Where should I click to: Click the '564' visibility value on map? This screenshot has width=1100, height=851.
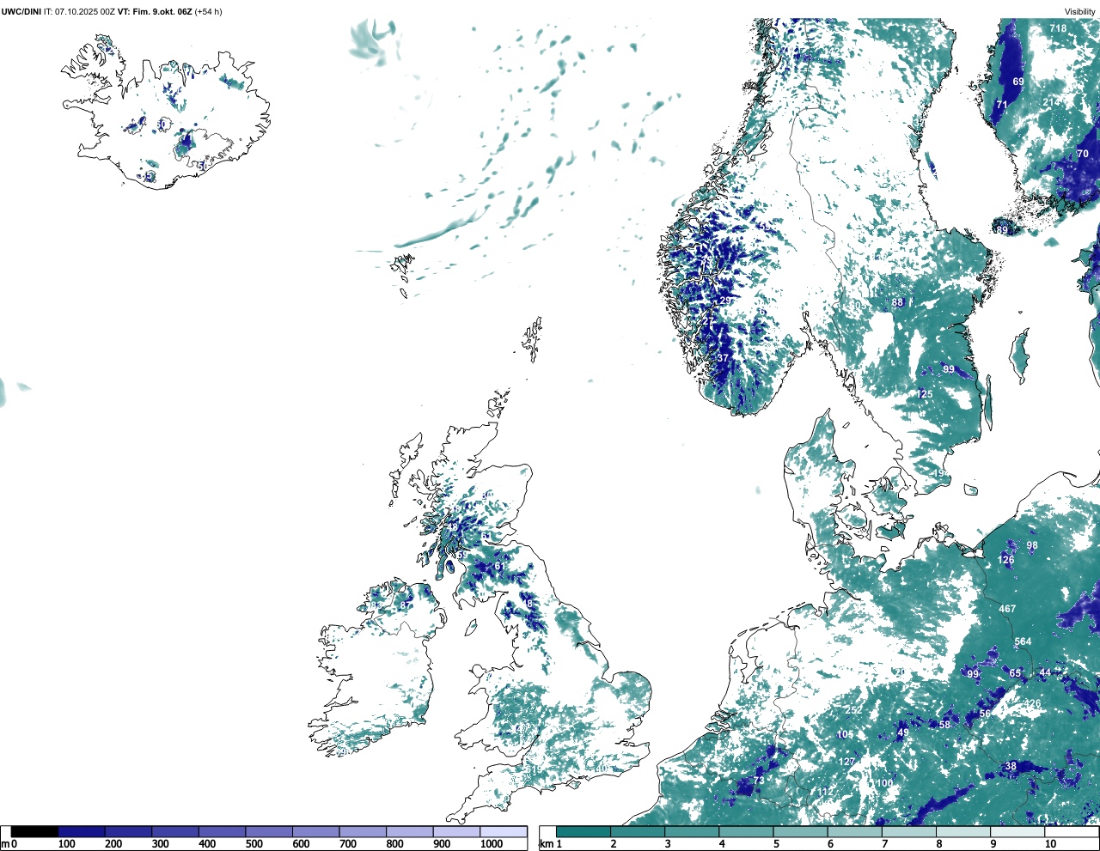(1023, 641)
